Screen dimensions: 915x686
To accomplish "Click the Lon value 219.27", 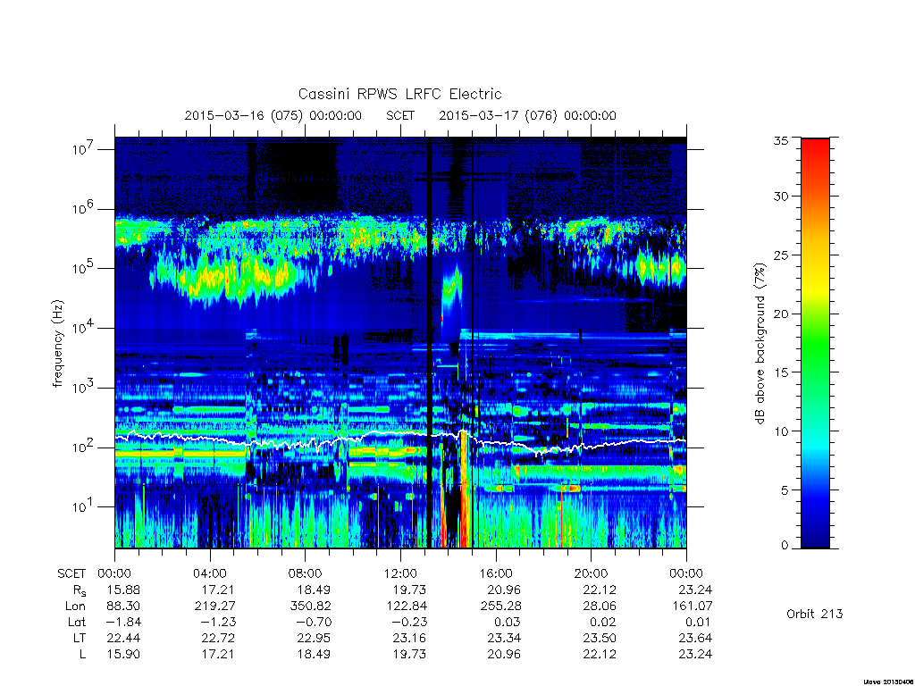I will pos(214,607).
